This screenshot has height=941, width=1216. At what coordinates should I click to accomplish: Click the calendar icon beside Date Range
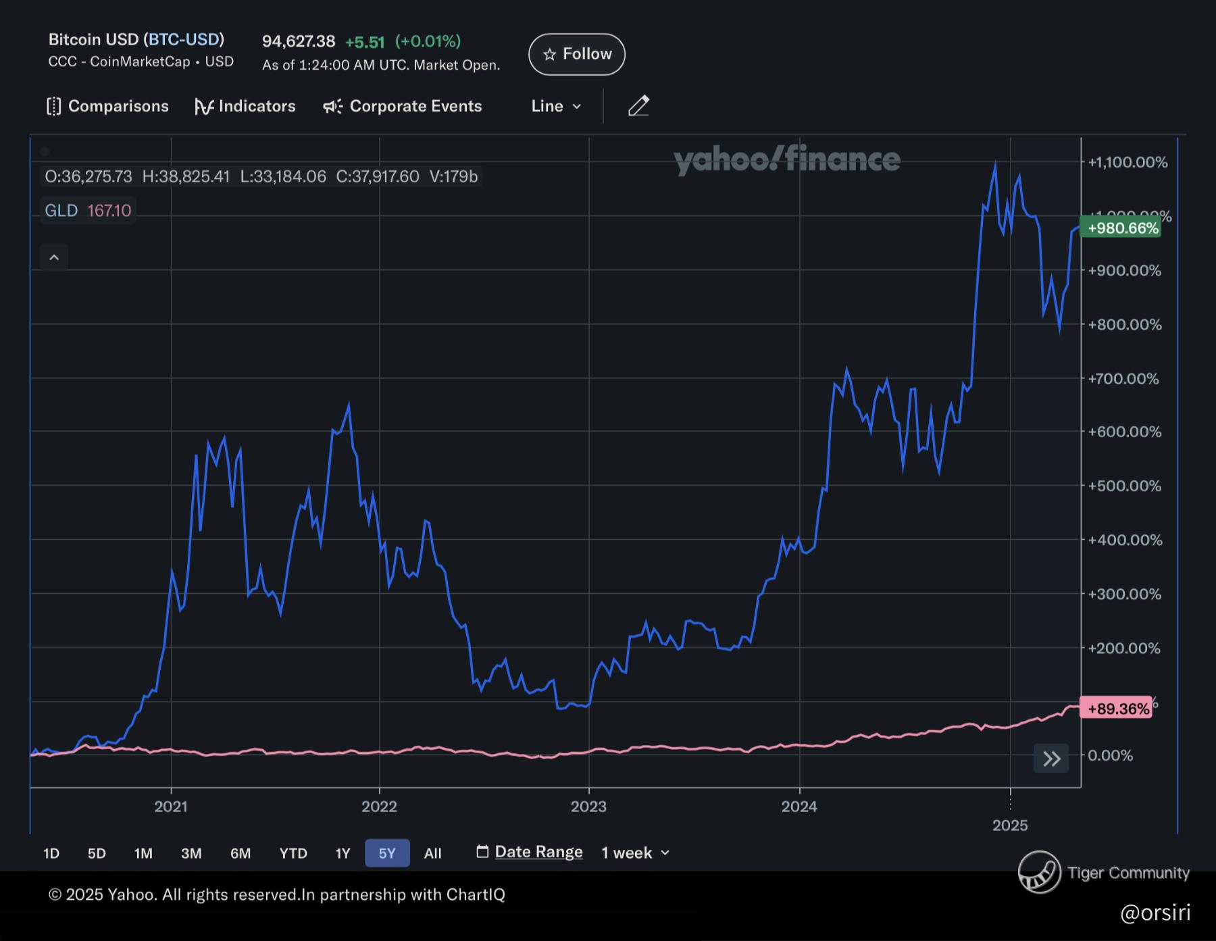coord(482,851)
